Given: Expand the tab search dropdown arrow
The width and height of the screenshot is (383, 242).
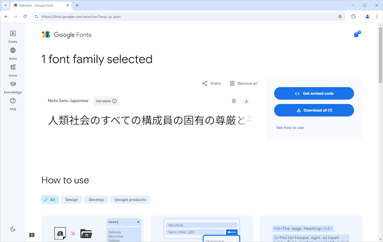Looking at the screenshot, I should click(x=5, y=5).
